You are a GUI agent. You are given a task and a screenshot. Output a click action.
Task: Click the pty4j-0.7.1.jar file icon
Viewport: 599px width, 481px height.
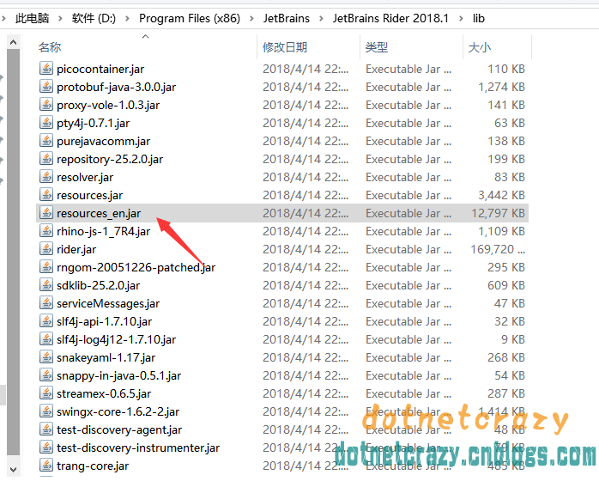pyautogui.click(x=46, y=123)
